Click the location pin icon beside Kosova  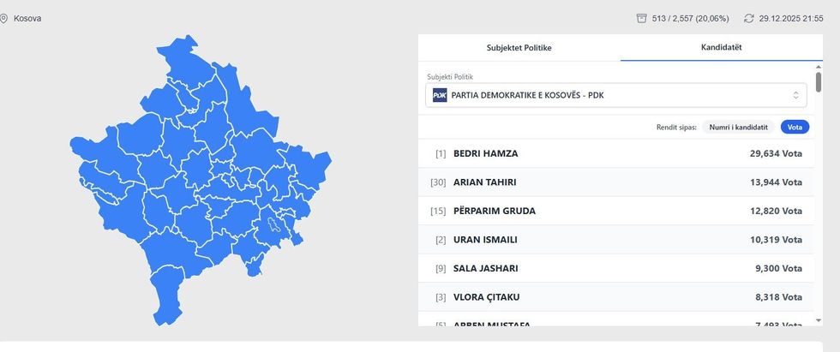(x=4, y=18)
